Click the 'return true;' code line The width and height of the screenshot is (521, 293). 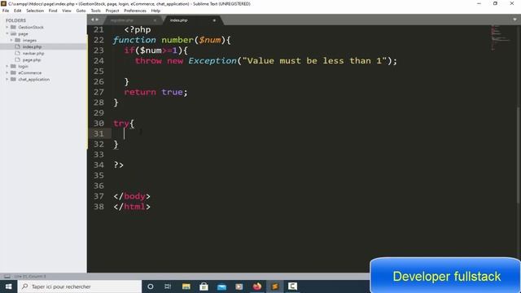click(155, 92)
